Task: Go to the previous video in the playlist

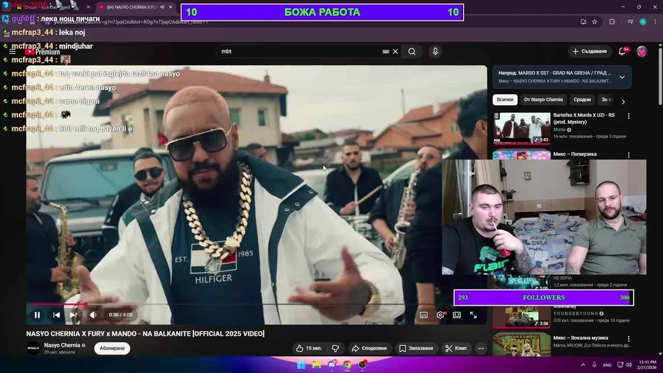Action: tap(56, 315)
